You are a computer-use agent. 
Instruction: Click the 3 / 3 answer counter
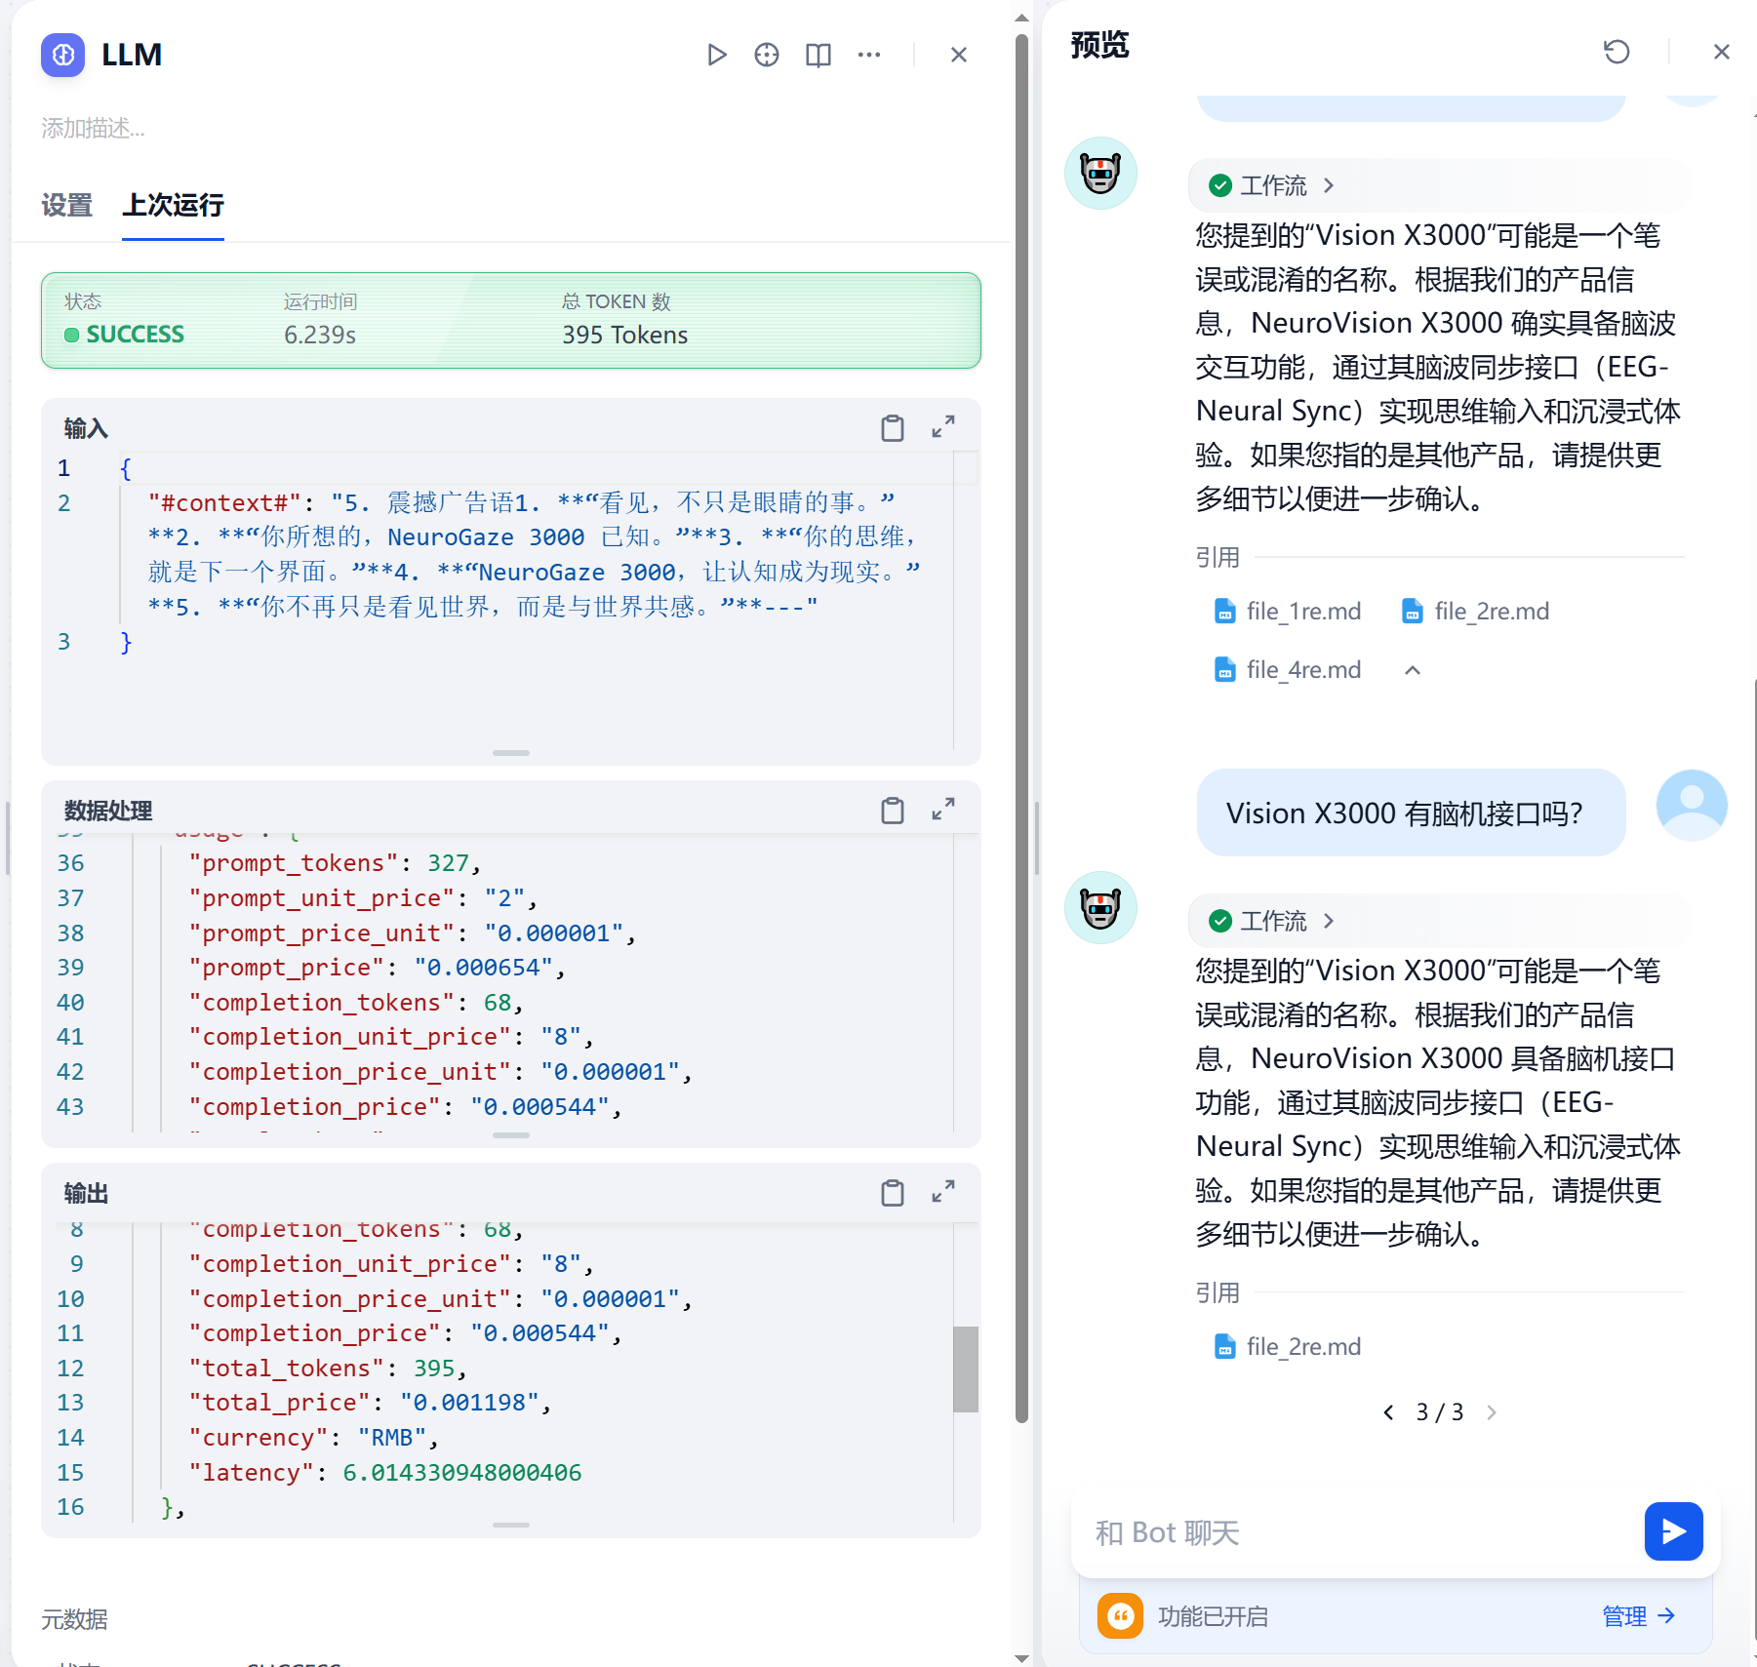coord(1440,1412)
